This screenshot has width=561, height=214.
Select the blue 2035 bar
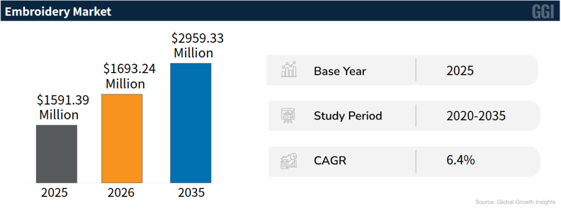[x=190, y=123]
